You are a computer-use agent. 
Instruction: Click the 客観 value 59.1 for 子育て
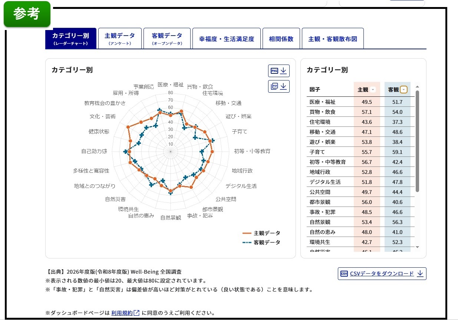(x=397, y=152)
